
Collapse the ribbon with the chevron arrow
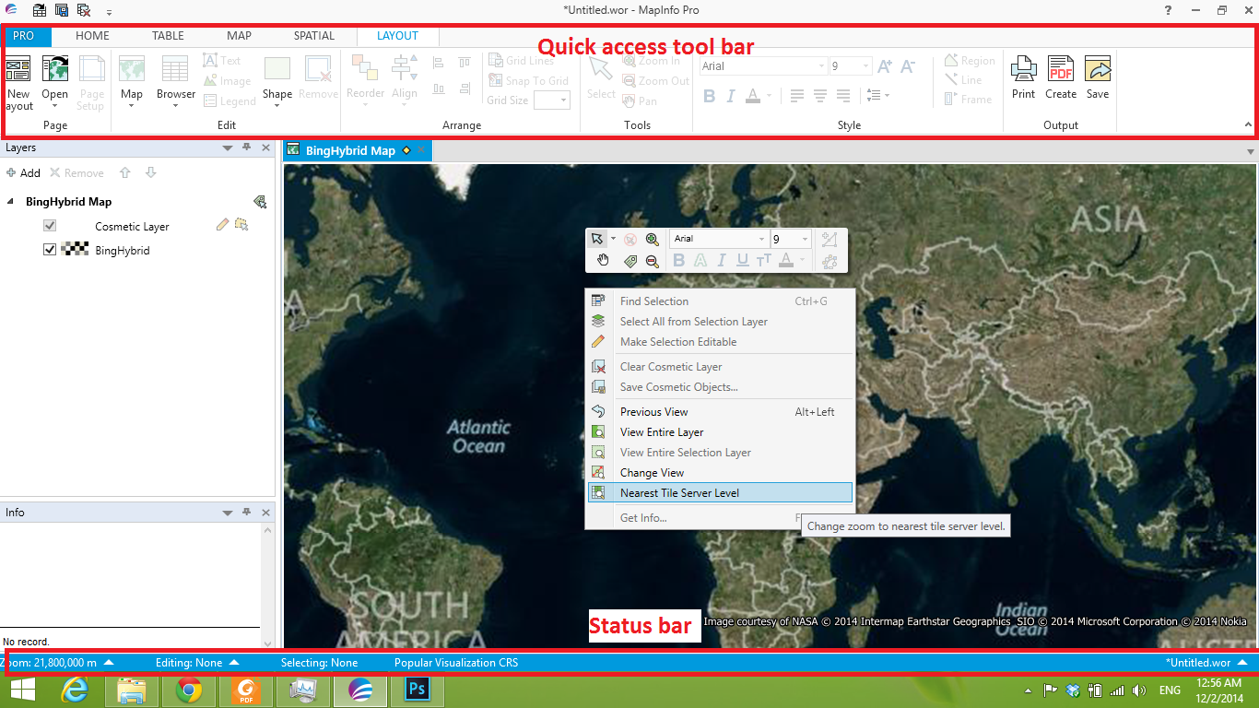click(1248, 124)
